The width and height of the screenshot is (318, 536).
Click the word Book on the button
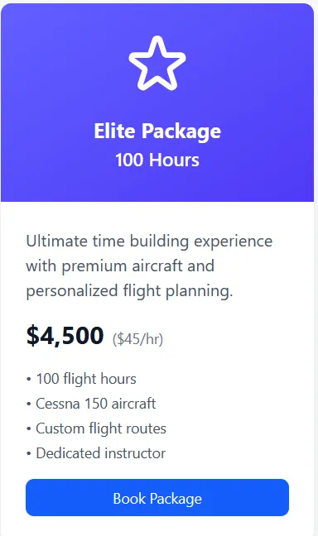point(129,498)
